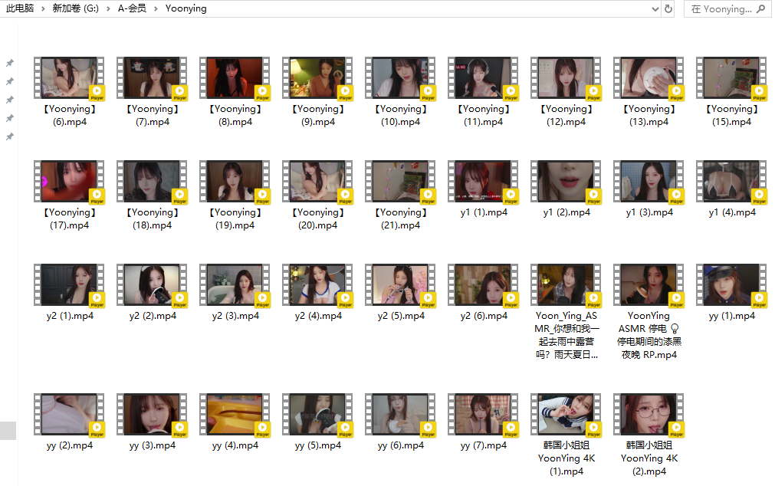Navigate to the A-会员 folder breadcrumb
Viewport: 775px width, 486px height.
pos(132,9)
